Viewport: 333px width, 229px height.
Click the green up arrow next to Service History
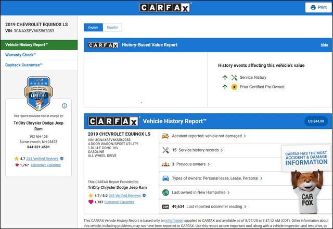tap(225, 78)
